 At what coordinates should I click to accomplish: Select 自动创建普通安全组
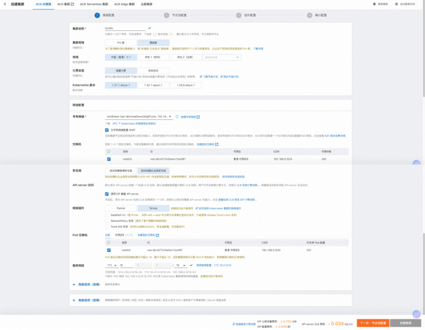tap(121, 171)
